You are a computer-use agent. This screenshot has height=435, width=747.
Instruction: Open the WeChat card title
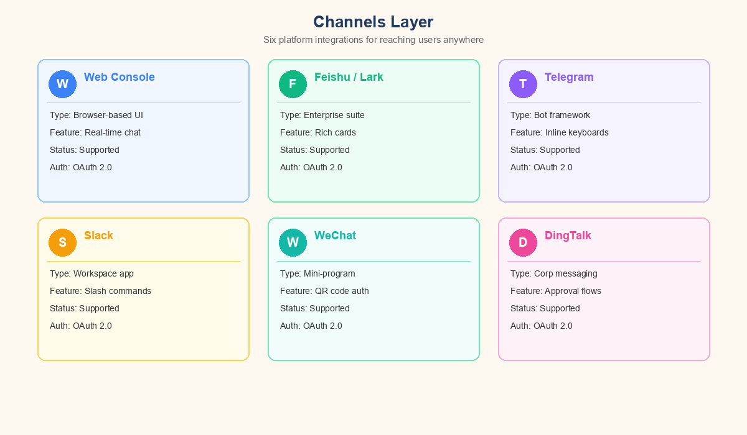tap(335, 236)
